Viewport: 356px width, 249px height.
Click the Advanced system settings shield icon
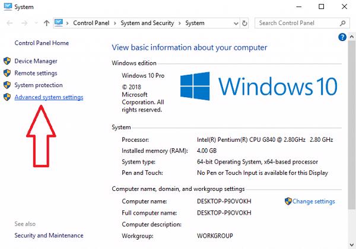coord(8,97)
